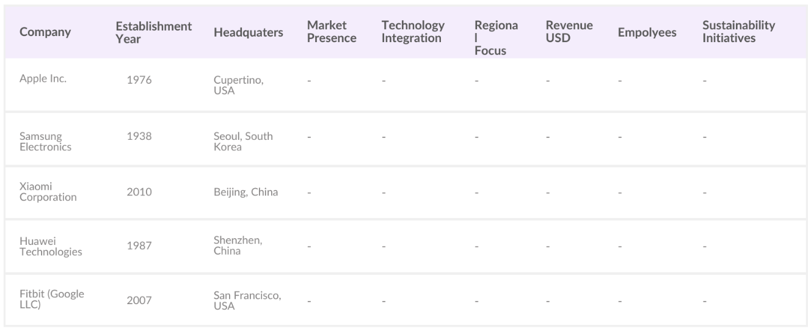Select the Samsung Electronics company cell

(x=45, y=141)
